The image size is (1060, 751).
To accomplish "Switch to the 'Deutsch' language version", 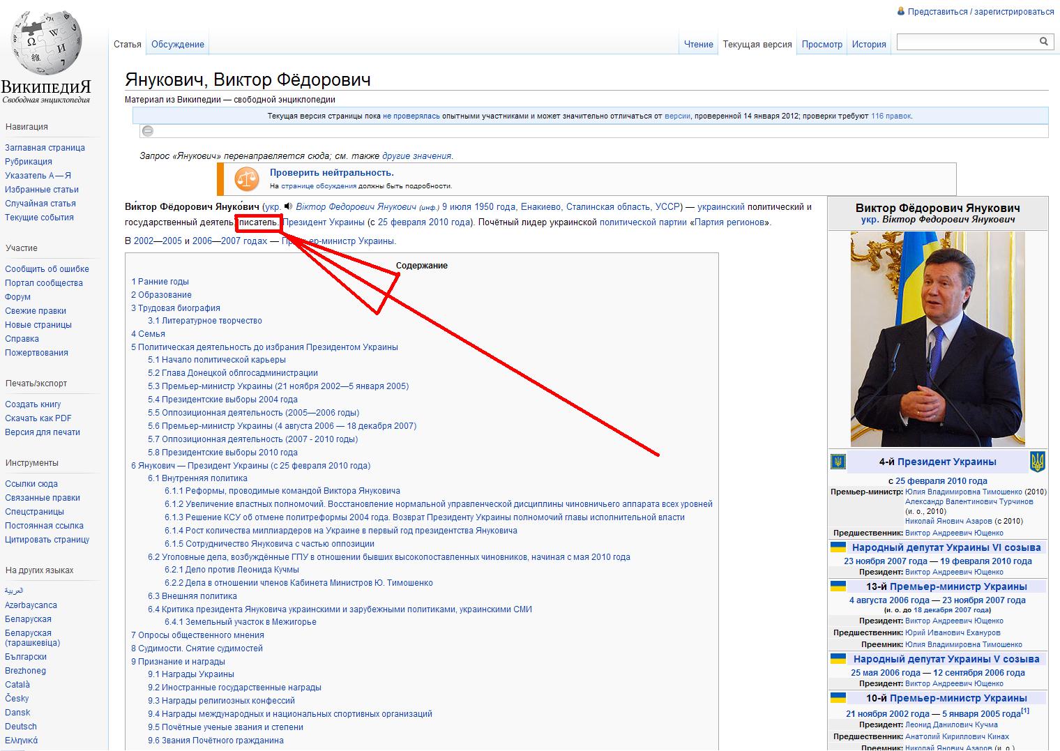I will pyautogui.click(x=21, y=727).
